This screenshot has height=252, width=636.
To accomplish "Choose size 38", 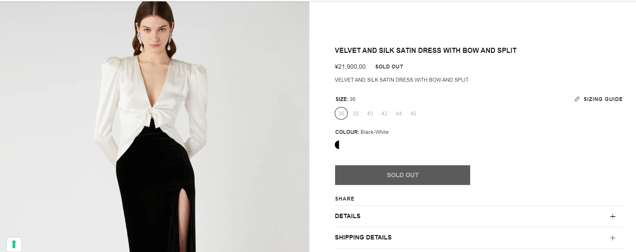I will pos(355,113).
